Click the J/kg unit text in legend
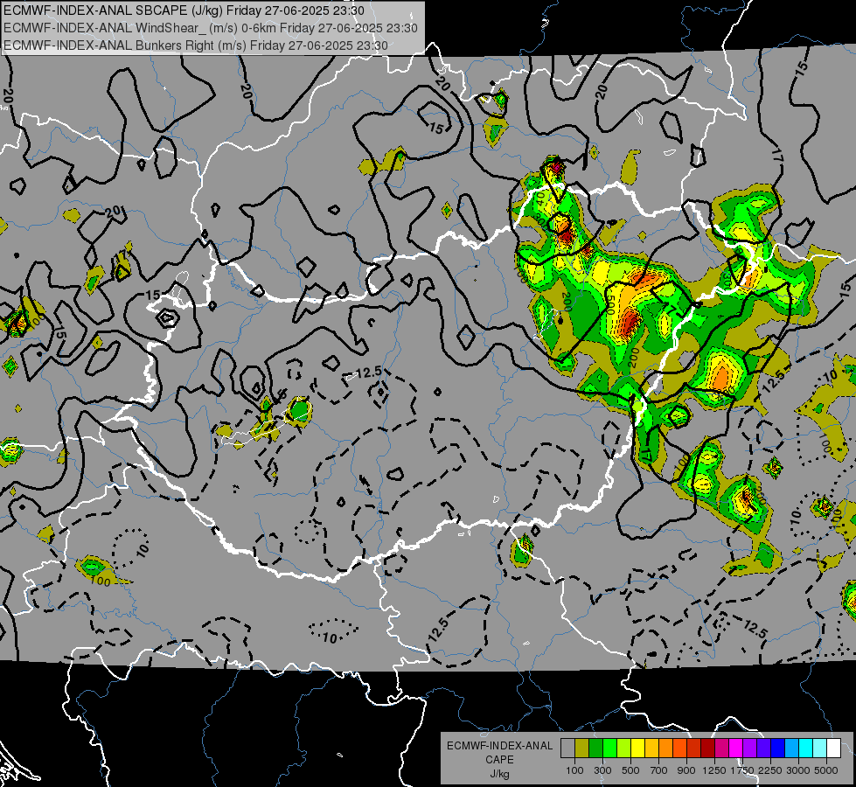This screenshot has height=787, width=856. [499, 775]
